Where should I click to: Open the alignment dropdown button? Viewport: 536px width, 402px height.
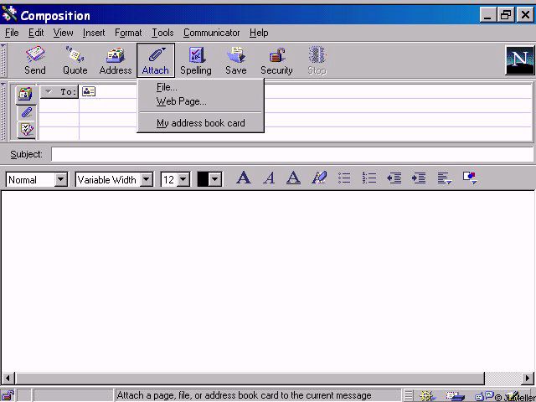click(445, 178)
